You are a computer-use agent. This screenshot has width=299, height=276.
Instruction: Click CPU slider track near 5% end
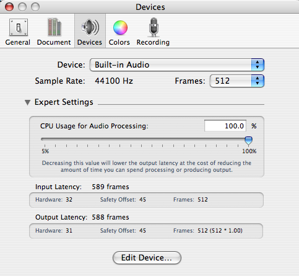[x=46, y=139]
